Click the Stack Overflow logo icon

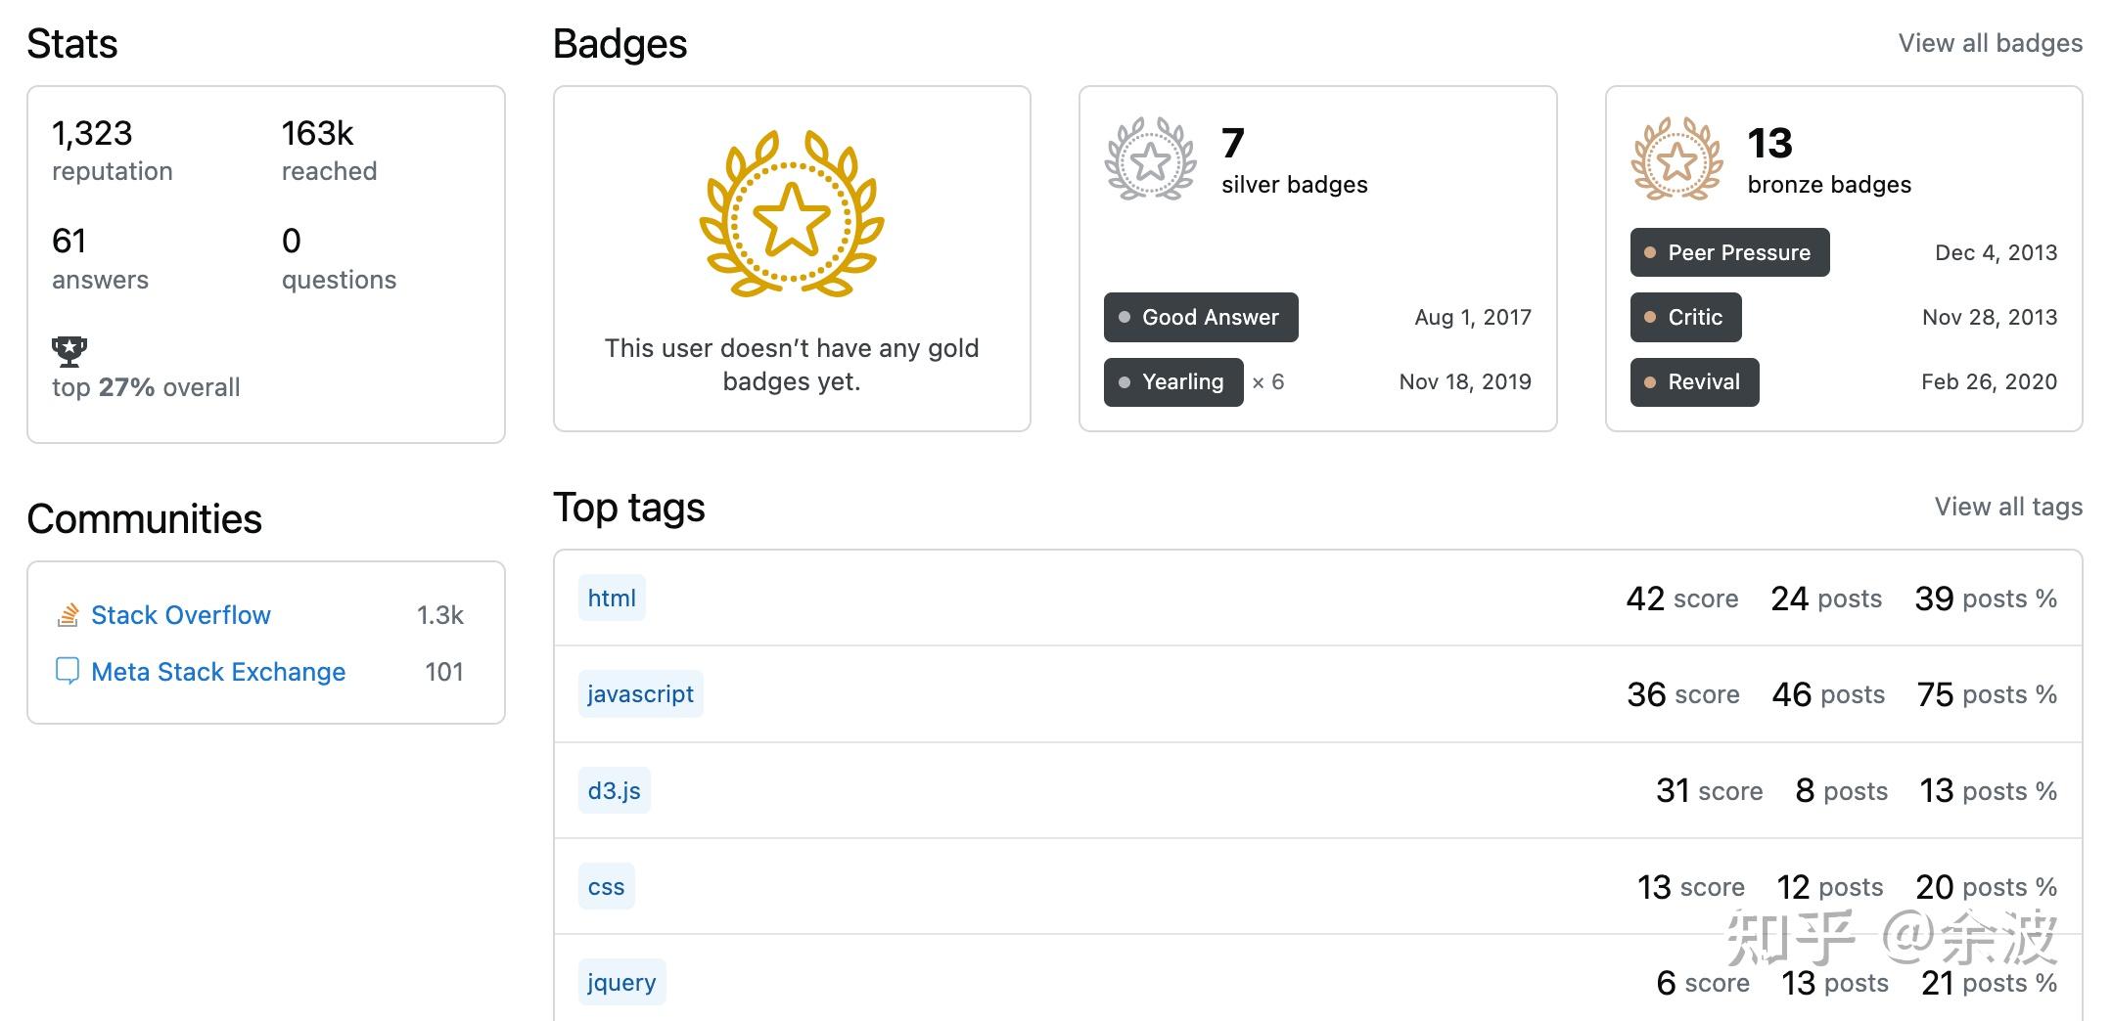tap(68, 615)
